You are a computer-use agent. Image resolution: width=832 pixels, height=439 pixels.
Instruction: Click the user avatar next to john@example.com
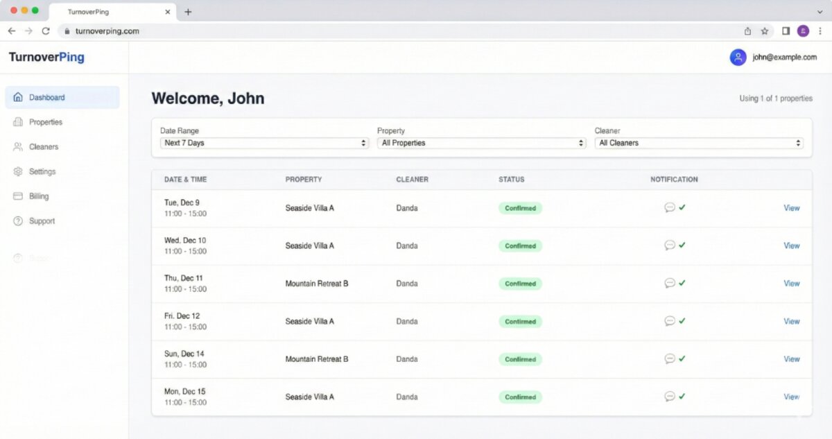[738, 57]
